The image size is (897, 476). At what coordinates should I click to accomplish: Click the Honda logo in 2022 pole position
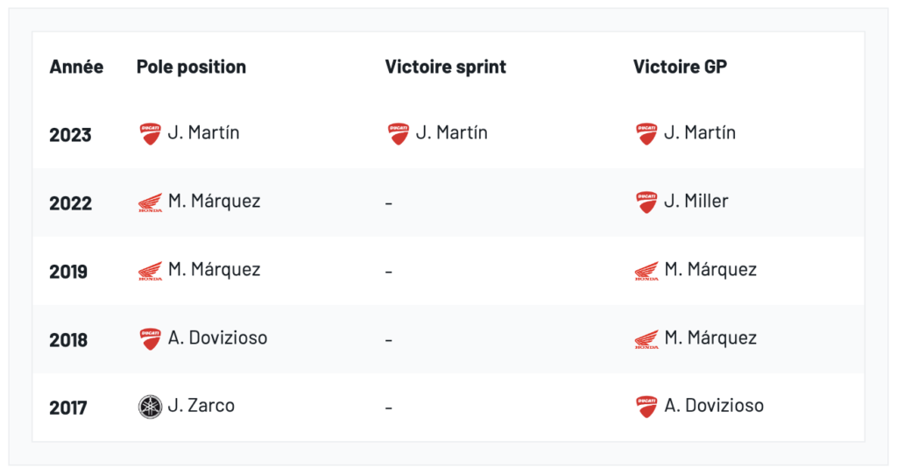[150, 202]
